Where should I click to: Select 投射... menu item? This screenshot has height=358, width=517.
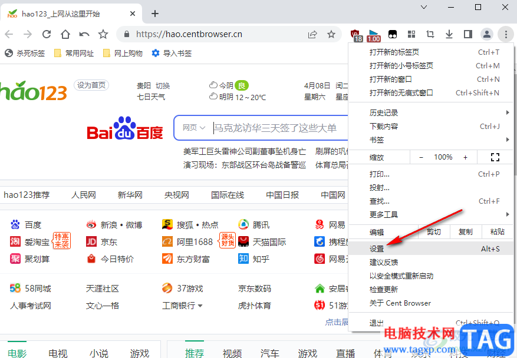[432, 187]
